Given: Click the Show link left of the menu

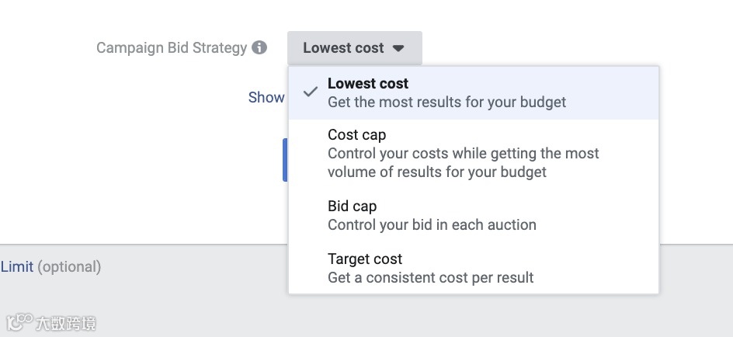Looking at the screenshot, I should [266, 97].
